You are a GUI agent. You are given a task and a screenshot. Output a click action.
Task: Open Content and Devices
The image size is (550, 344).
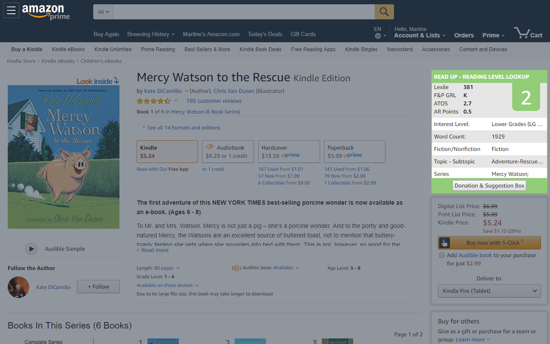click(x=483, y=49)
